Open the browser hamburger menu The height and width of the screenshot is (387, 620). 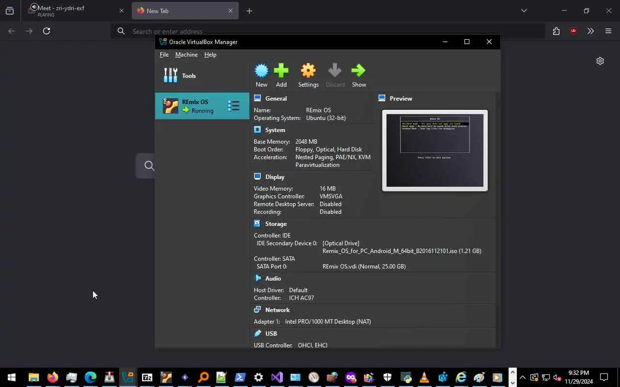tap(608, 31)
